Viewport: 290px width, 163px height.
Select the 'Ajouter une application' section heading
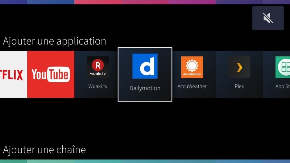(54, 41)
